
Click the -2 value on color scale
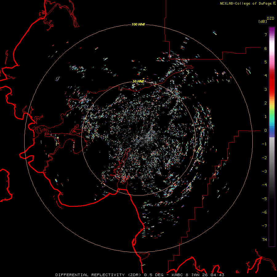tap(264, 158)
